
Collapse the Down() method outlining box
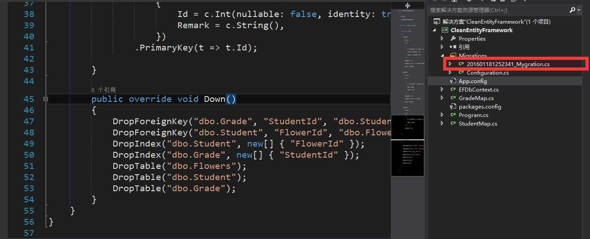click(x=45, y=99)
